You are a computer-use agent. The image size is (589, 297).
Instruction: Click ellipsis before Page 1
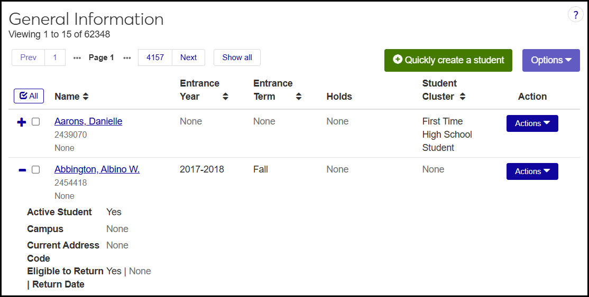pos(77,58)
